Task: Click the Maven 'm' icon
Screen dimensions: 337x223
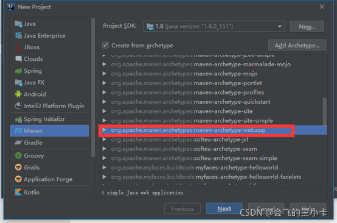Action: (x=18, y=131)
